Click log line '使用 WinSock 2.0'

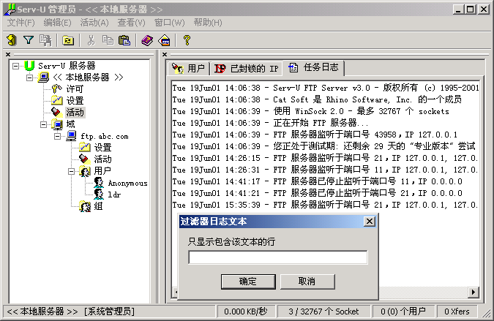coord(310,111)
